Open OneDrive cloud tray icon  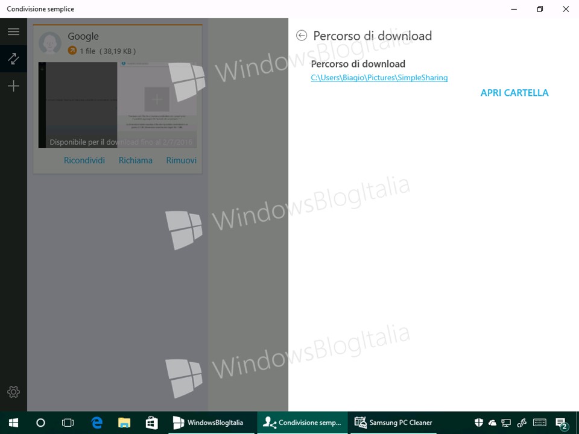point(492,423)
